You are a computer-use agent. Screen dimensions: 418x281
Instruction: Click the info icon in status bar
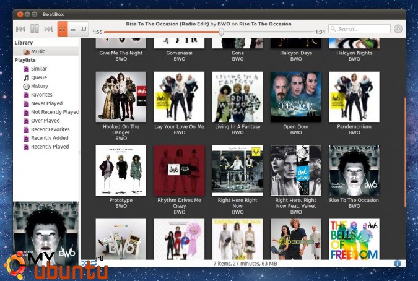click(397, 263)
